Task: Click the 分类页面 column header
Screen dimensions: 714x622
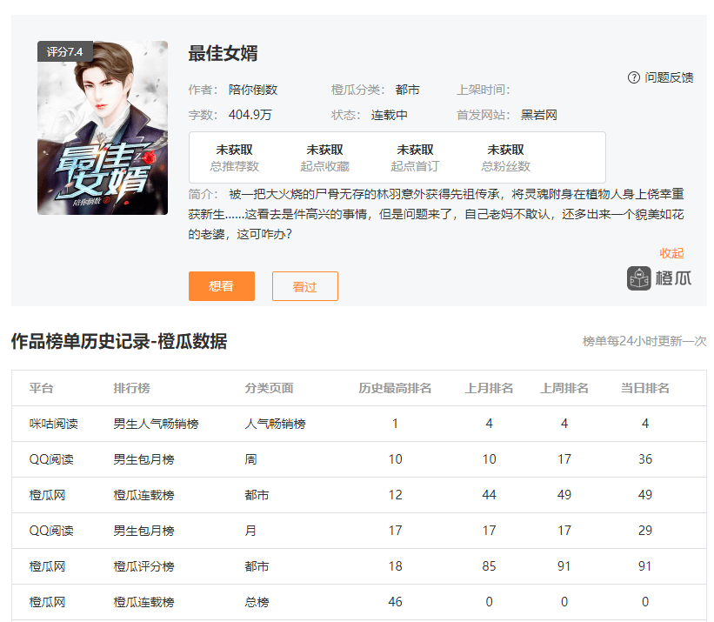Action: click(269, 388)
